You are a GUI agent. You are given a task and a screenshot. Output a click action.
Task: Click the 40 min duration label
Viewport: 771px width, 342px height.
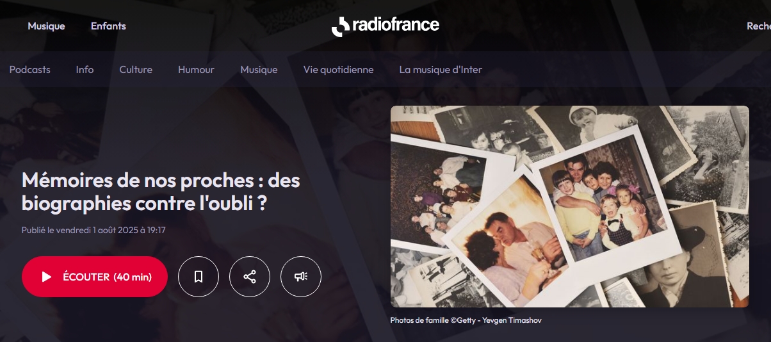[133, 277]
